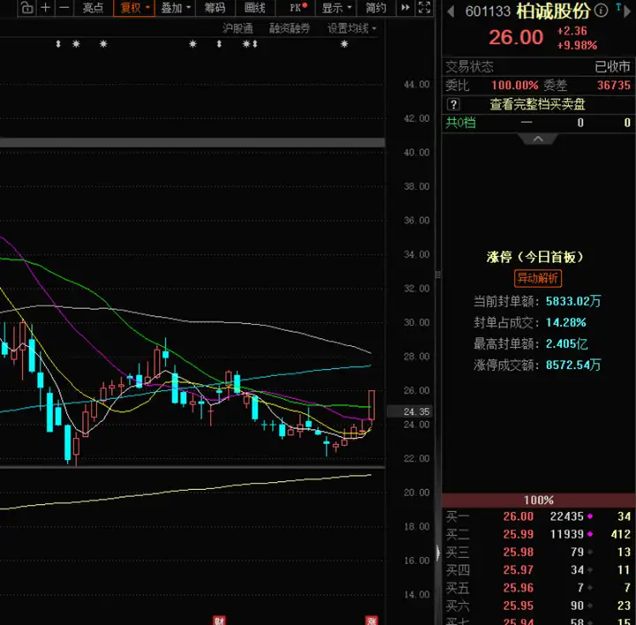Click 查看完整档买卖盘 link

coord(537,104)
